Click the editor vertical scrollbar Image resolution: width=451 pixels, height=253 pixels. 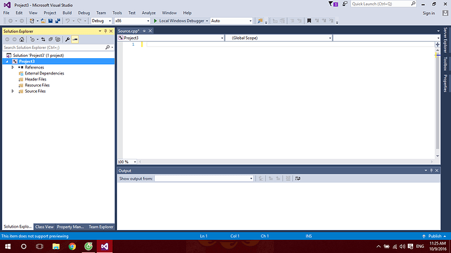437,102
